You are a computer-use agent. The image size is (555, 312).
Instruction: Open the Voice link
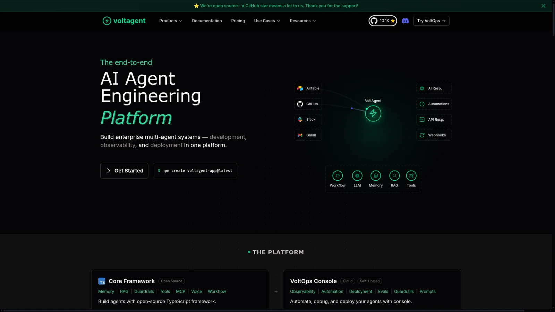(197, 292)
